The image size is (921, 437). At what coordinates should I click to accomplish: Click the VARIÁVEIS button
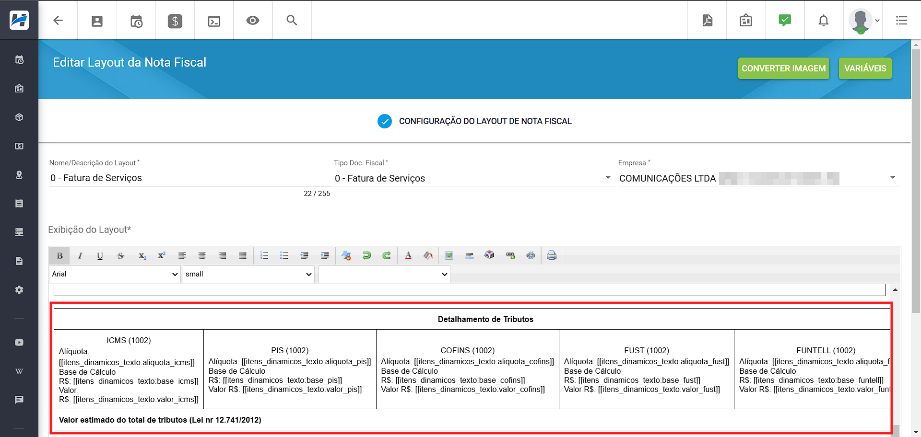865,69
